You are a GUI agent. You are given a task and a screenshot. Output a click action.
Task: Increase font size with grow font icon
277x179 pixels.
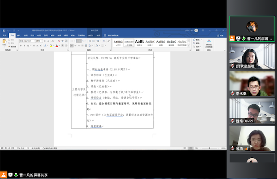pyautogui.click(x=45, y=41)
